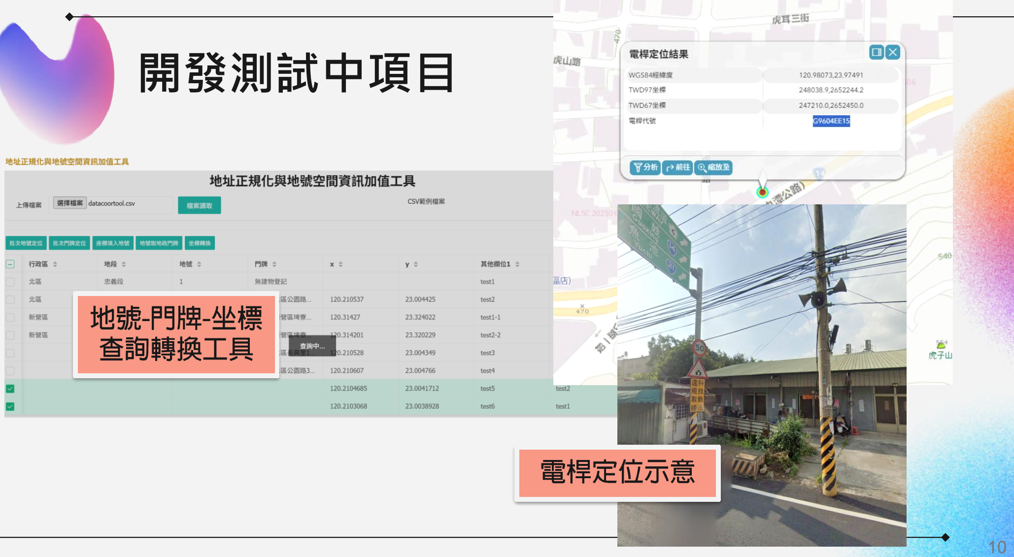Open the CSV範例檔案 link
Screen dimensions: 1014x557
[x=426, y=201]
